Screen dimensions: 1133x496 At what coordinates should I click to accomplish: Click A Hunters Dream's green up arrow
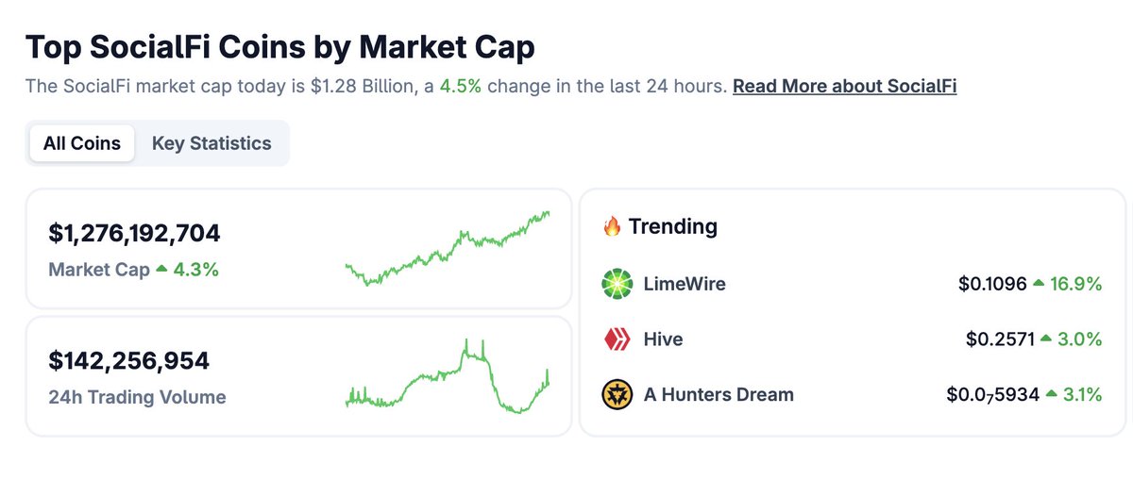click(x=1051, y=395)
